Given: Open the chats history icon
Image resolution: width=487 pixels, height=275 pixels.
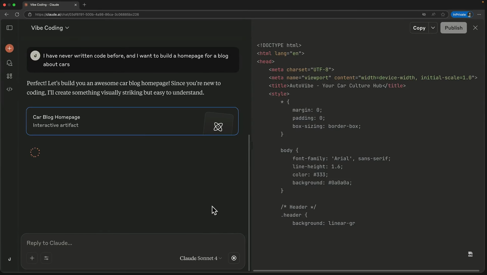Looking at the screenshot, I should pyautogui.click(x=9, y=63).
